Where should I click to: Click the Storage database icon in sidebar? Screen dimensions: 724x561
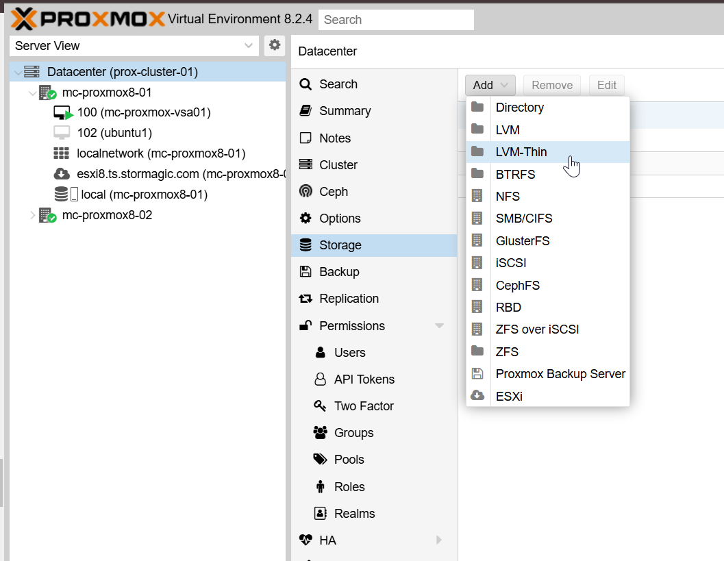305,245
